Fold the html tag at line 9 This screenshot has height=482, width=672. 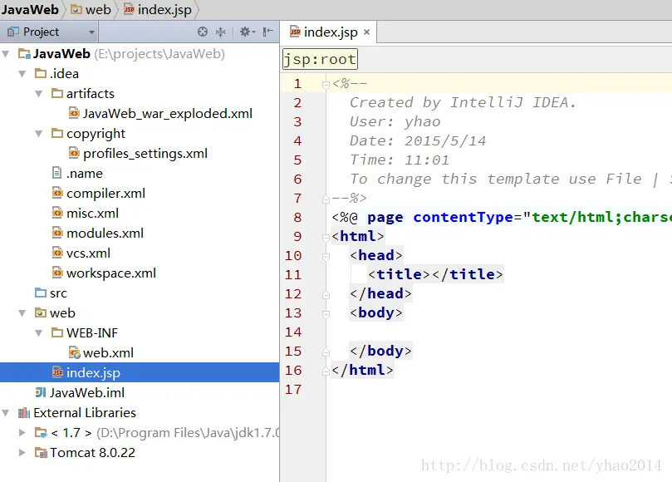click(x=326, y=238)
